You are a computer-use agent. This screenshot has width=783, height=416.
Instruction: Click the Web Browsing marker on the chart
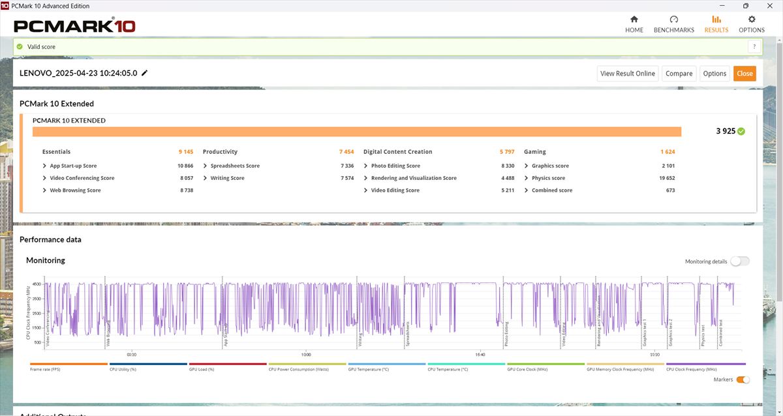pos(108,334)
